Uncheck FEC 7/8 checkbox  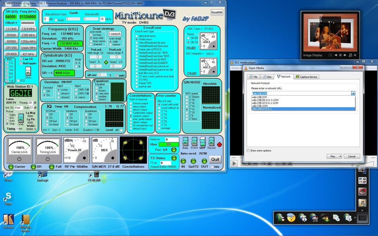(x=7, y=81)
